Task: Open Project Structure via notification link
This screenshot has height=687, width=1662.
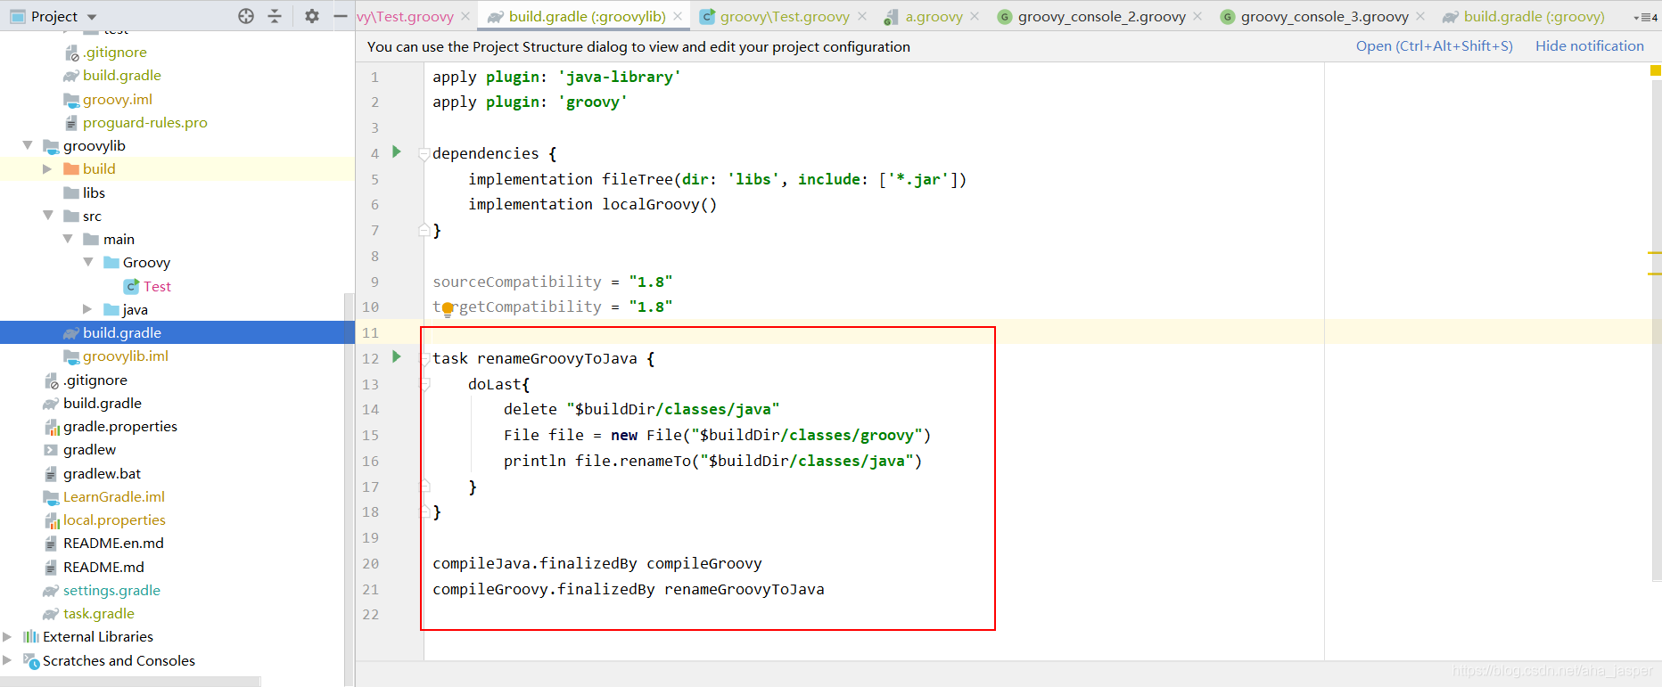Action: click(x=1434, y=46)
